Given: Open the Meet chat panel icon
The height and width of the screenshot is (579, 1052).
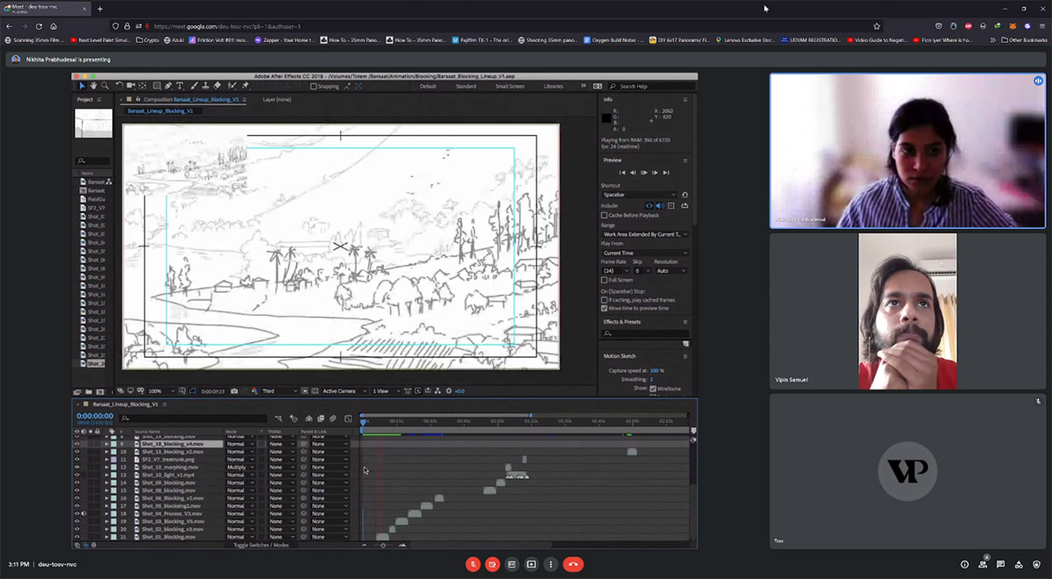Looking at the screenshot, I should click(1000, 564).
